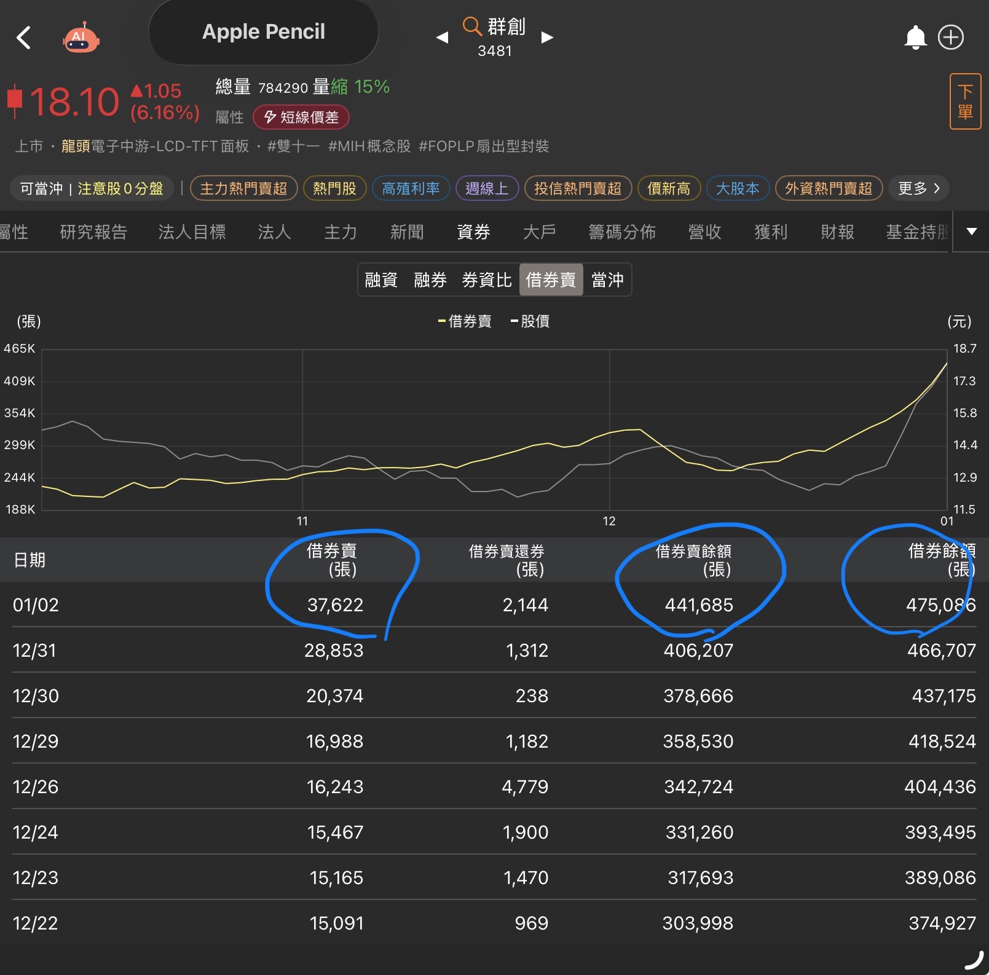This screenshot has width=989, height=975.
Task: Toggle the 股價 legend line
Action: (x=530, y=321)
